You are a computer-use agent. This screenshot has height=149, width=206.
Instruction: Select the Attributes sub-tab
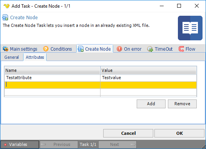pyautogui.click(x=35, y=57)
